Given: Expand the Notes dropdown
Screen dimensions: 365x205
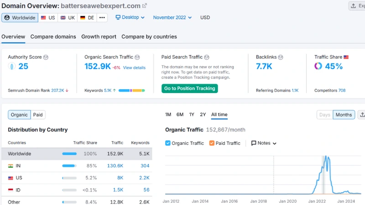Looking at the screenshot, I should pyautogui.click(x=264, y=143).
